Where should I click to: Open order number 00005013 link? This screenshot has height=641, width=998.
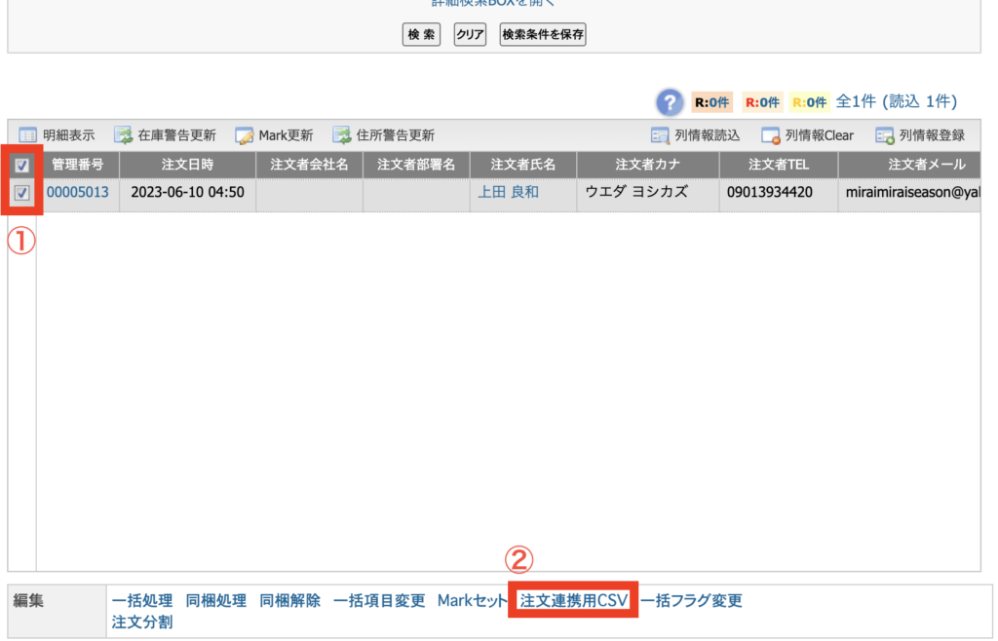tap(78, 192)
